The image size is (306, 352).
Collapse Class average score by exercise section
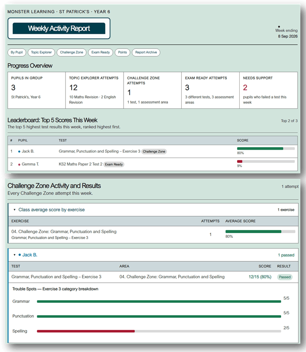[x=15, y=210]
